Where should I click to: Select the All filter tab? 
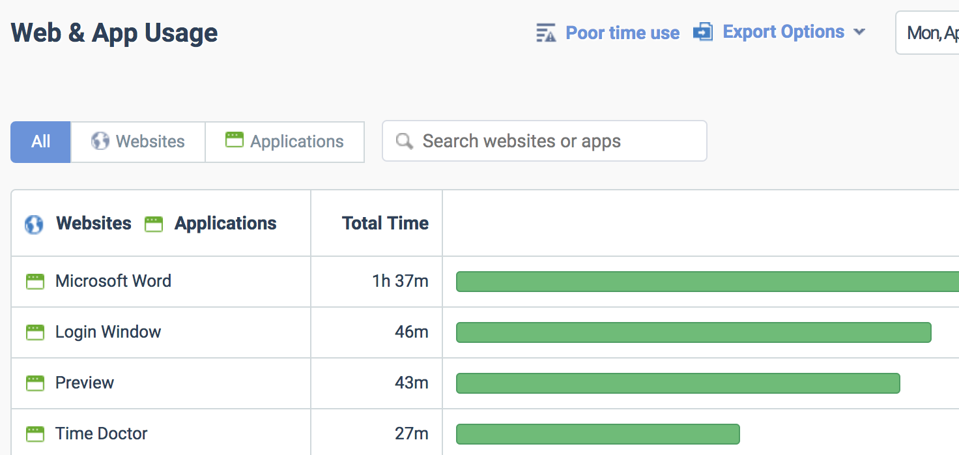point(40,141)
